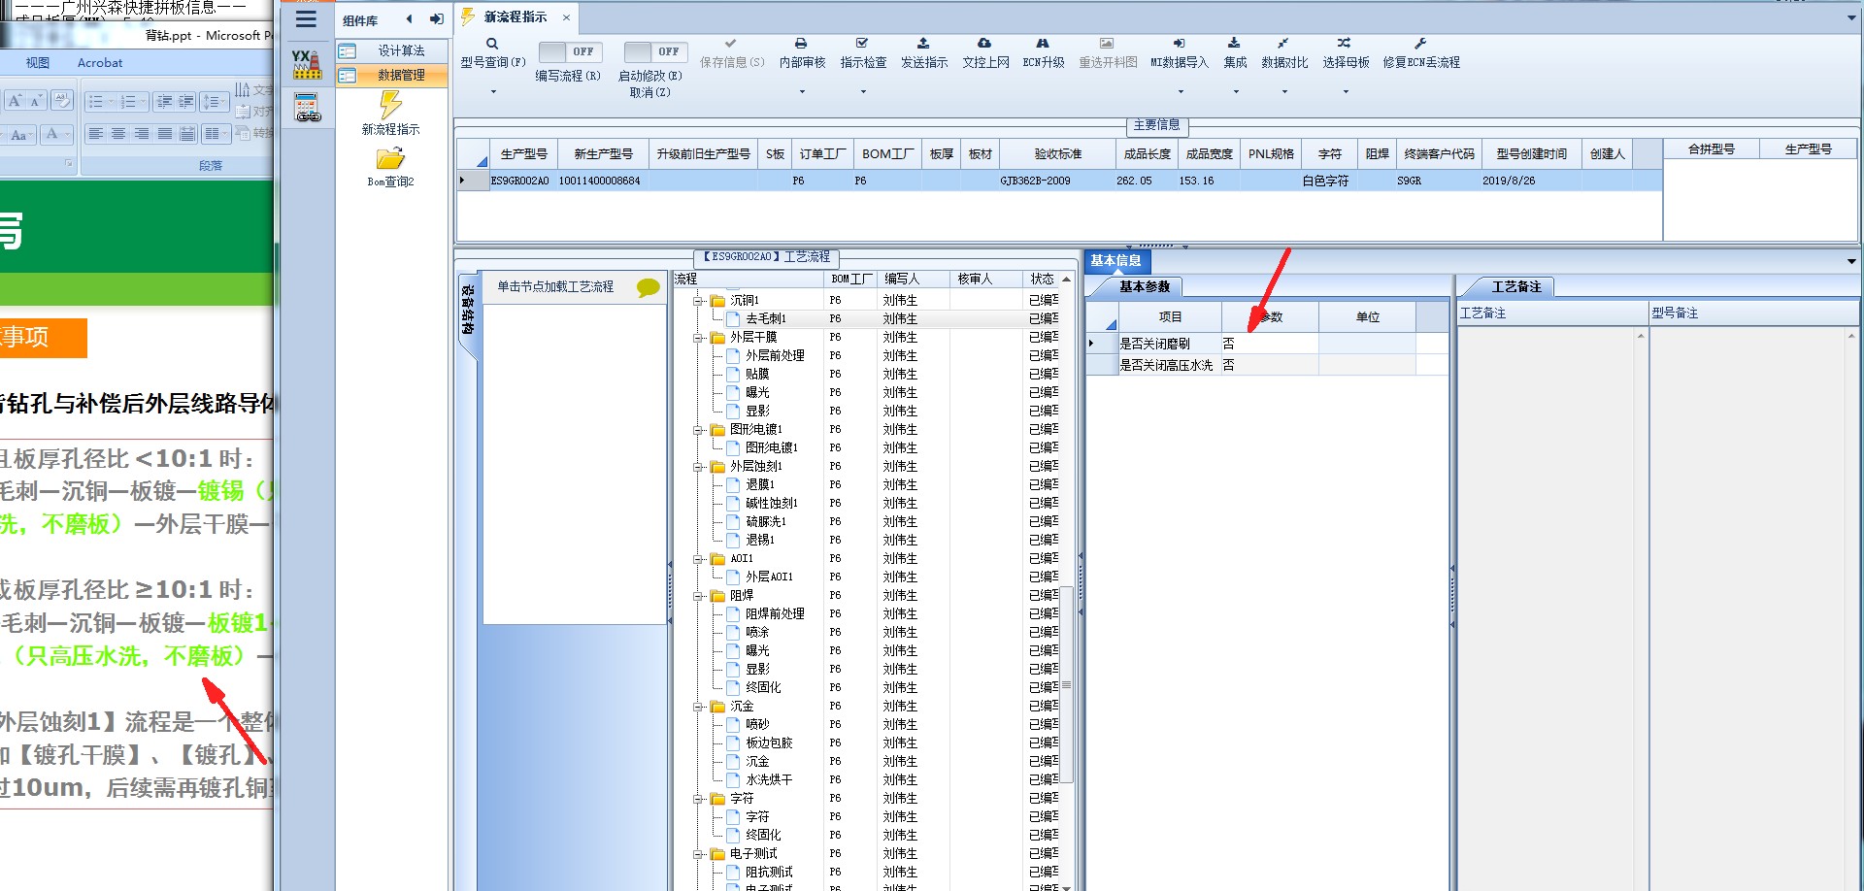Switch to the 新流程指示 document tab
This screenshot has width=1864, height=891.
pos(516,17)
